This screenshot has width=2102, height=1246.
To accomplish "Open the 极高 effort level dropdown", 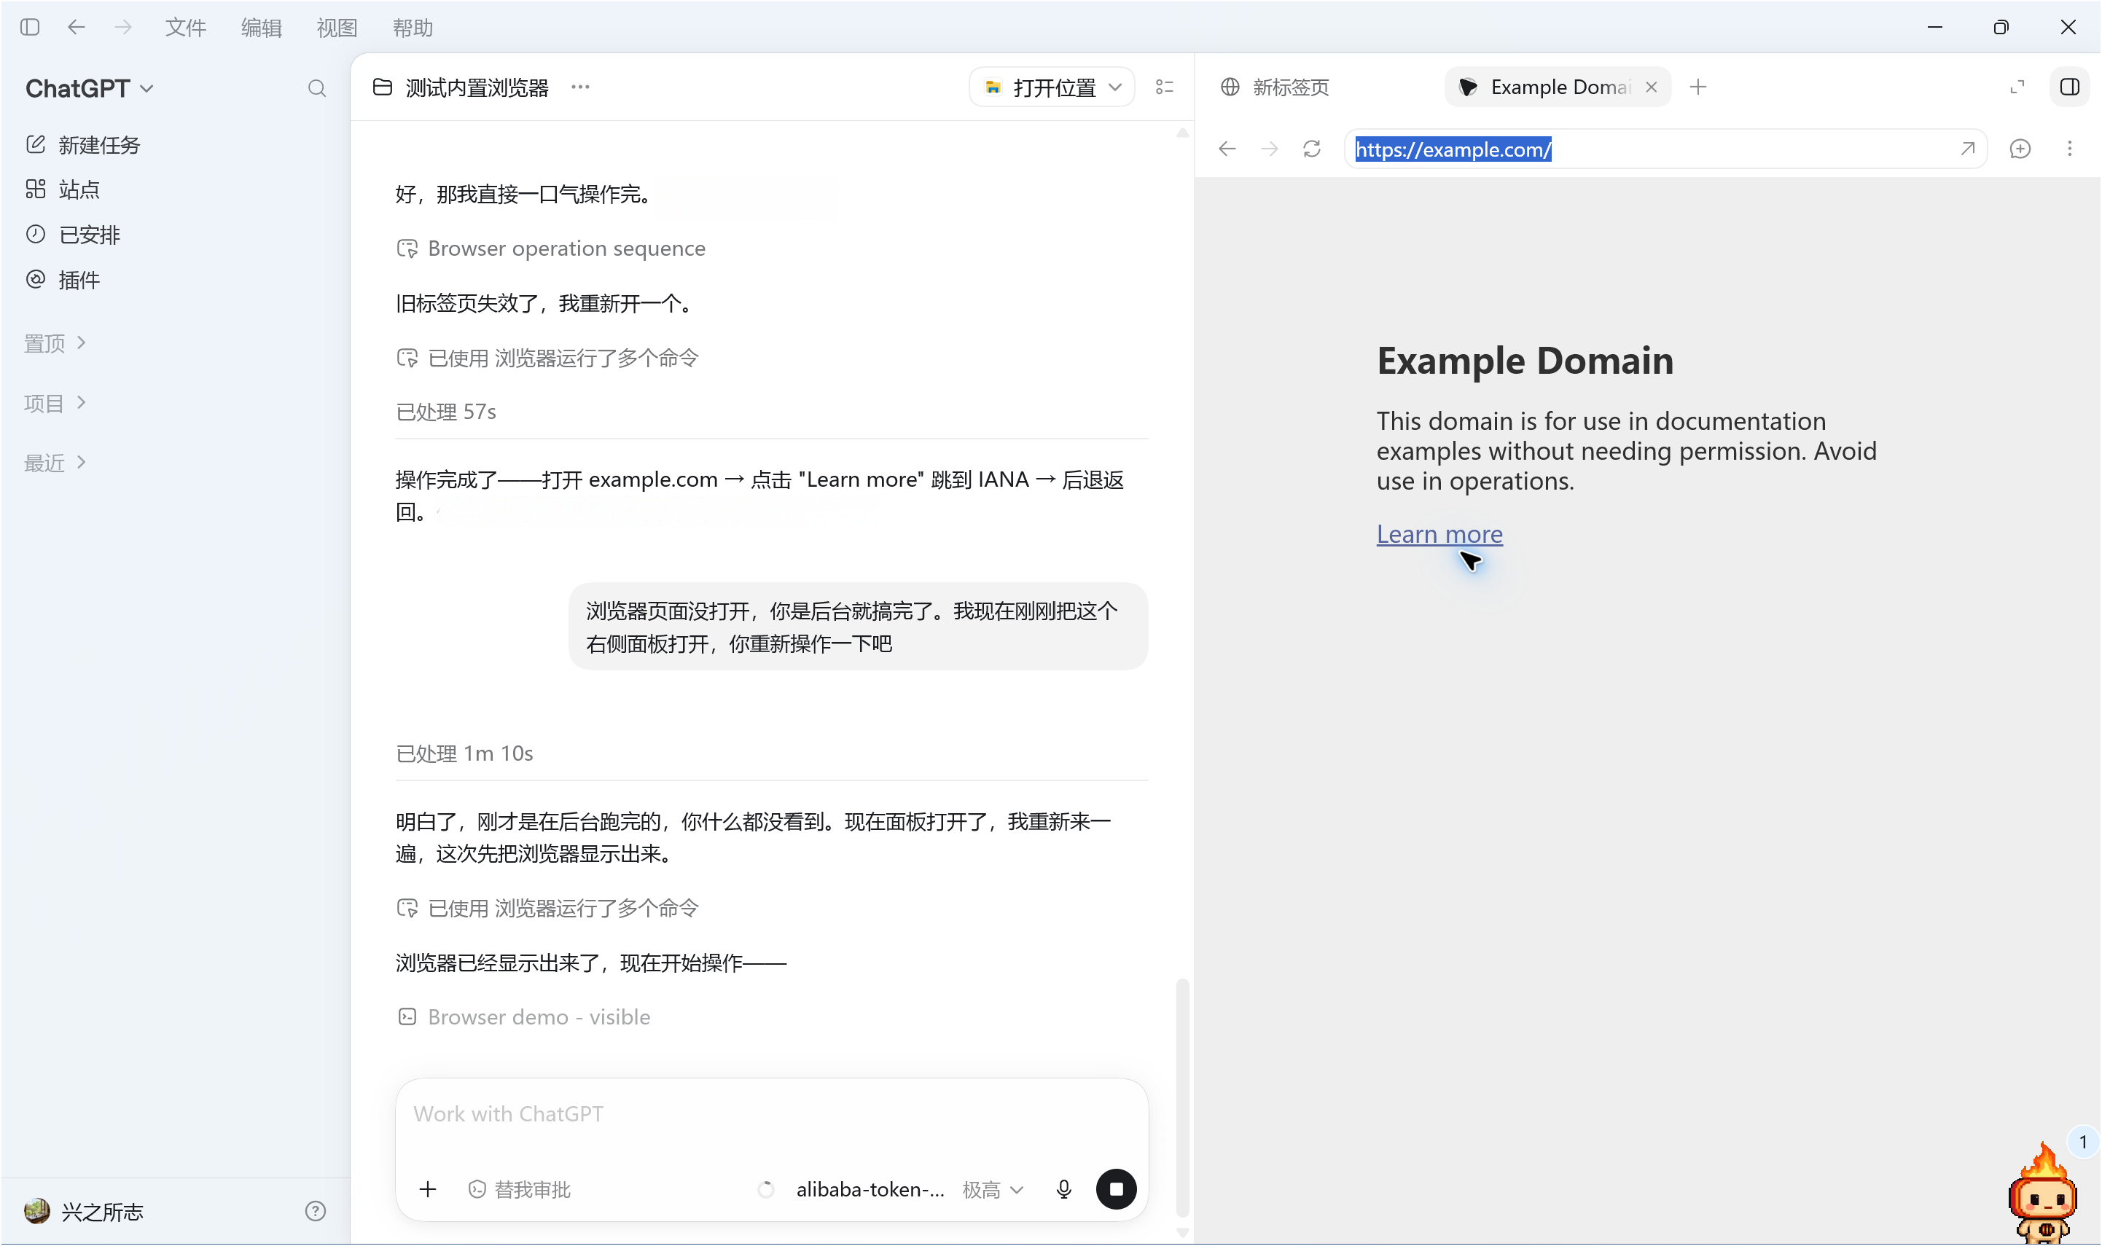I will (x=993, y=1189).
